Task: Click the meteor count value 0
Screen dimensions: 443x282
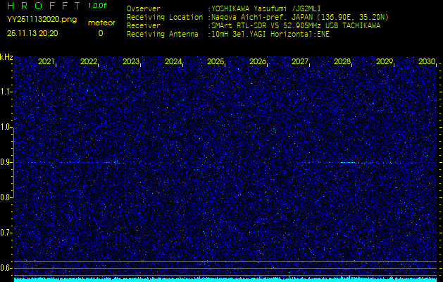Action: click(100, 33)
